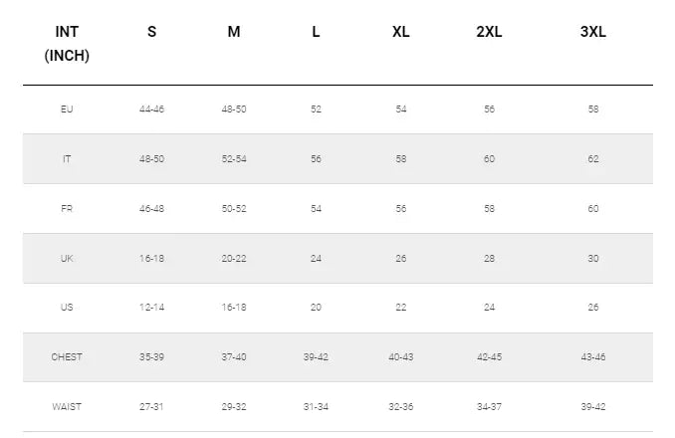
Task: Click the chest measurement 40-43 for XL
Action: [x=400, y=357]
